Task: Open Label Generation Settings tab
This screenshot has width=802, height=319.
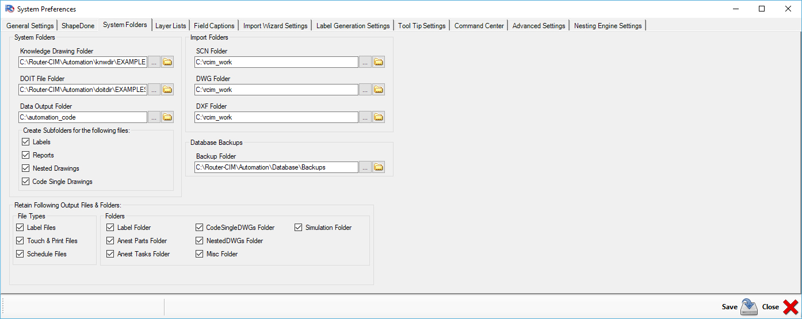Action: (353, 26)
